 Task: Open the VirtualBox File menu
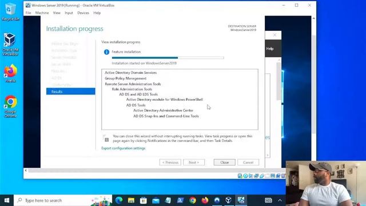28,13
